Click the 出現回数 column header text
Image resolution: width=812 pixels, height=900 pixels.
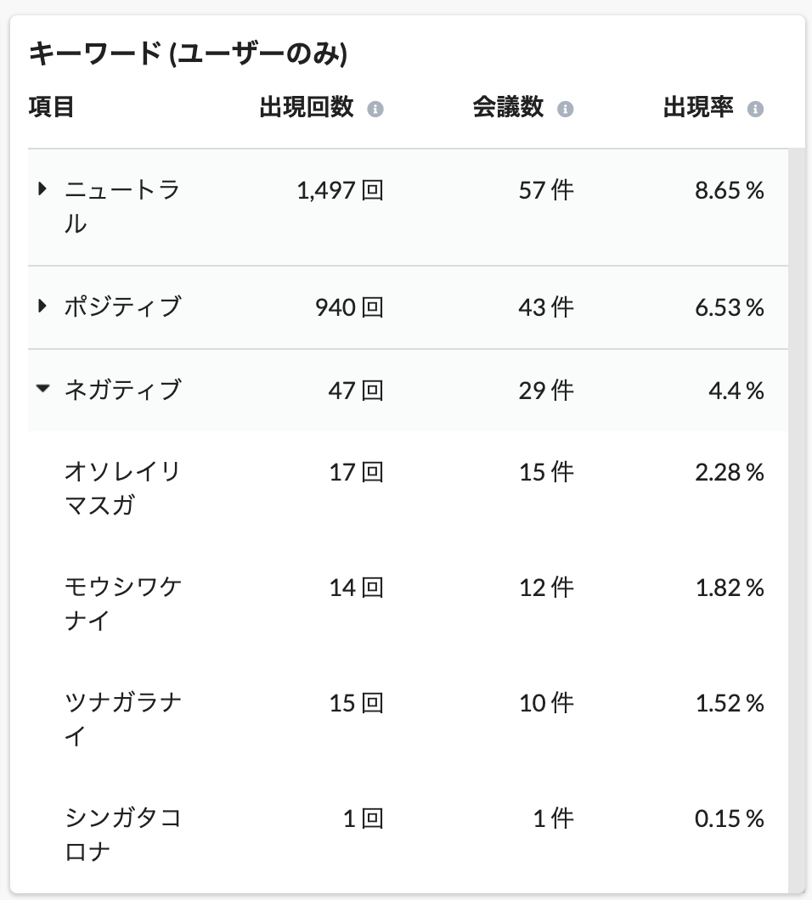tap(306, 107)
